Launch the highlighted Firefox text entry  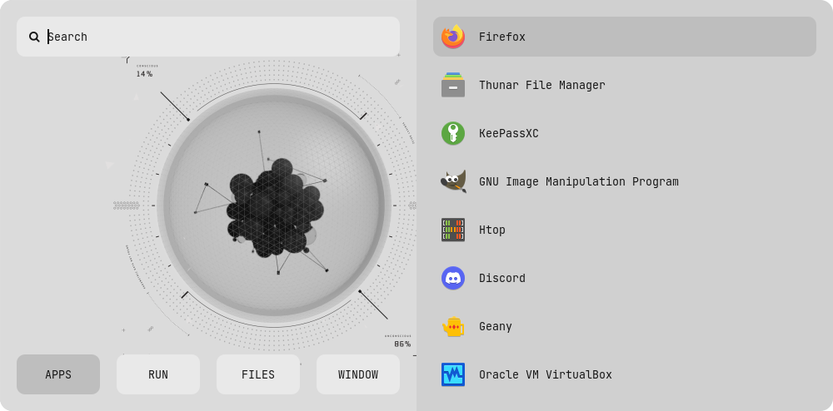(501, 37)
